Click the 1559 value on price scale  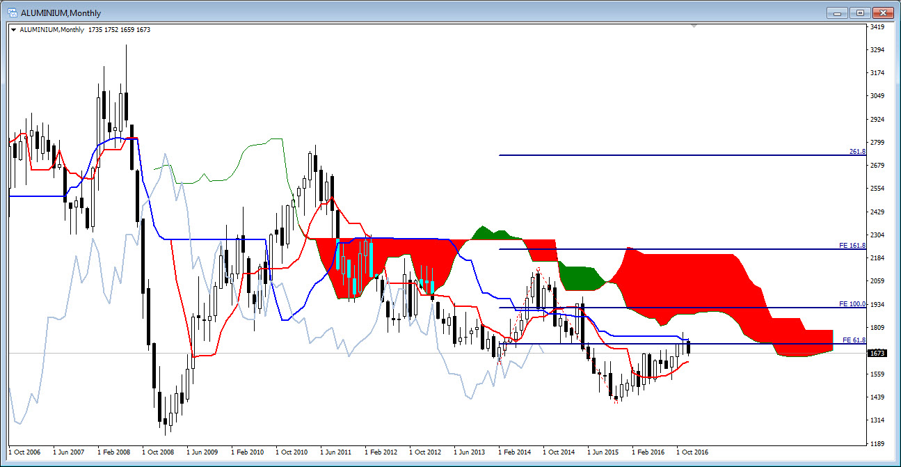point(877,374)
